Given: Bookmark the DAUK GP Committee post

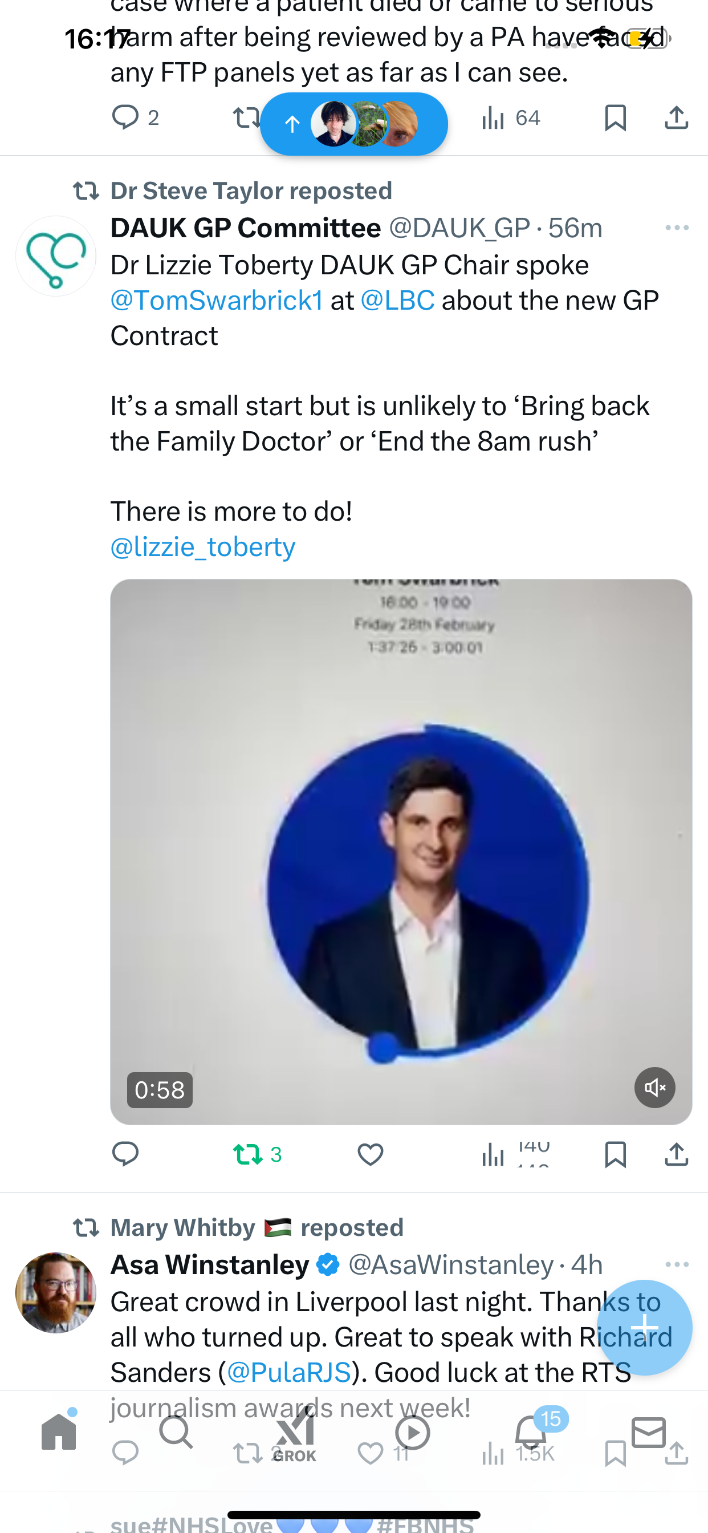Looking at the screenshot, I should point(615,1154).
